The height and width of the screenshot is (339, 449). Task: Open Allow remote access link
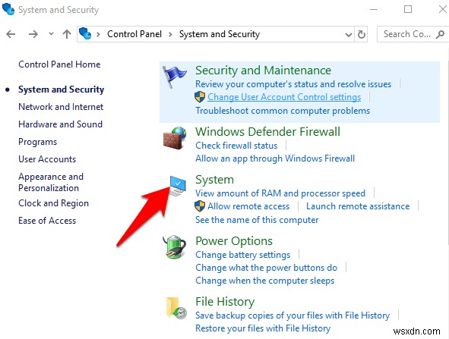[x=248, y=206]
